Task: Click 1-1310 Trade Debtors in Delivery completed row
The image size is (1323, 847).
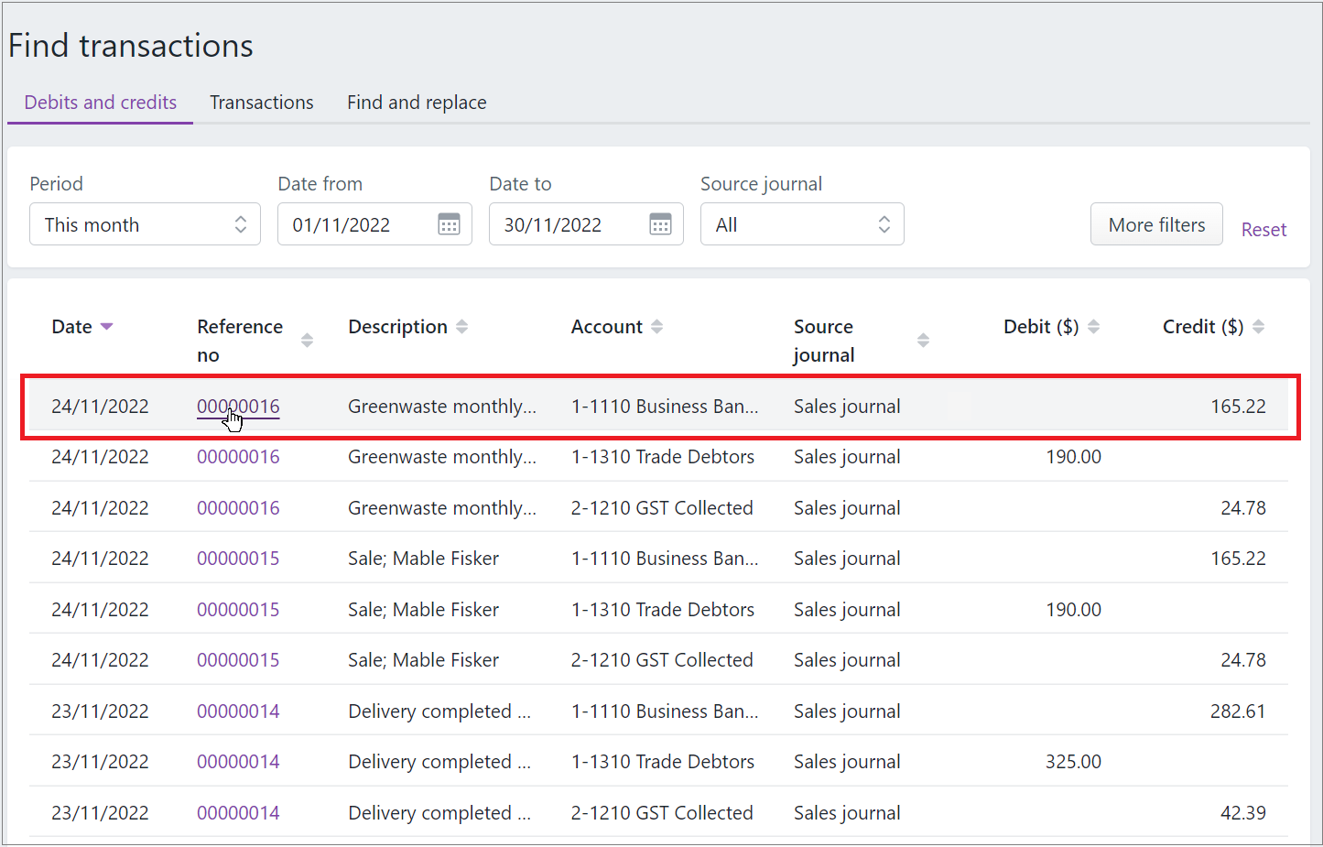Action: click(x=663, y=762)
